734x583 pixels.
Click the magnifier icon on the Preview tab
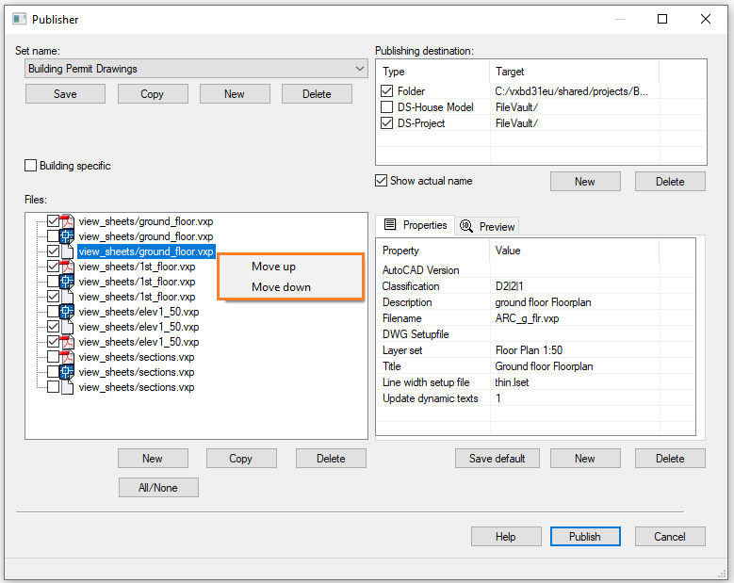coord(466,226)
